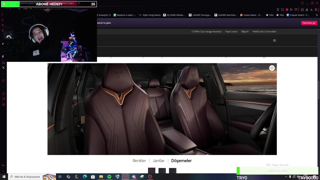Open a new browser tab
This screenshot has width=320, height=180.
coord(78,3)
